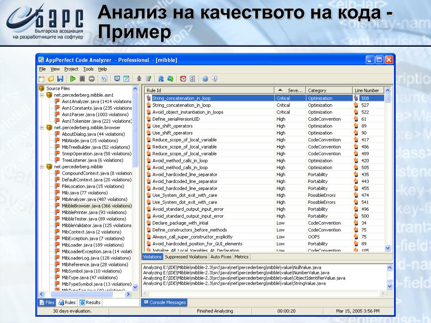
Task: Click the hand icon next to line 527
Action: (x=356, y=105)
